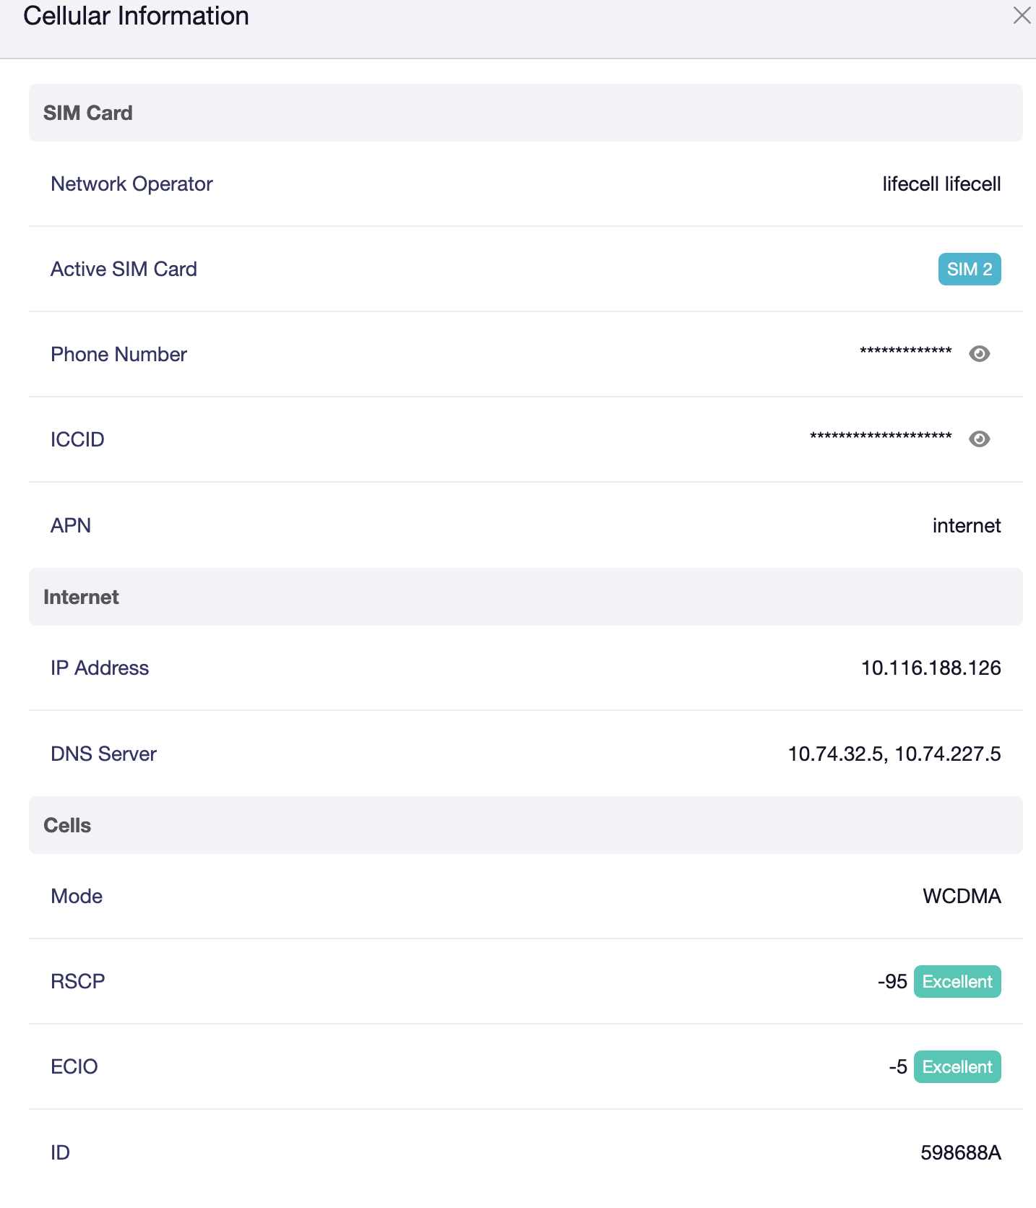
Task: Click the Active SIM Card label
Action: (124, 269)
